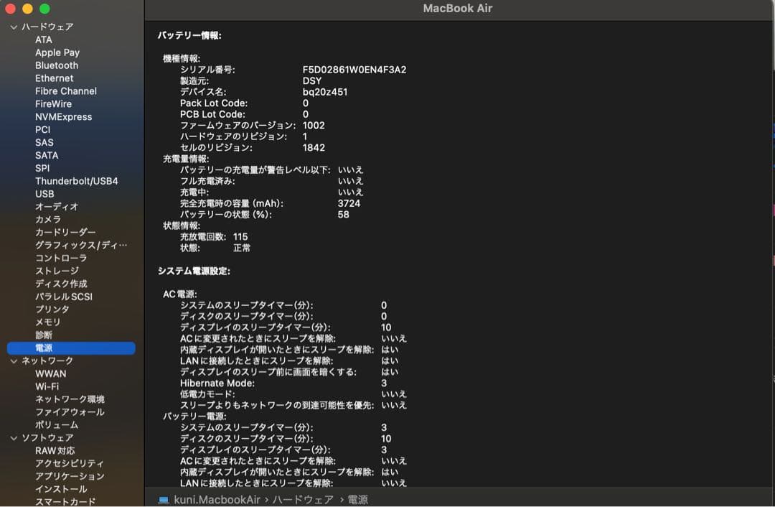
Task: Click the battery state percentage value 58
Action: click(344, 215)
